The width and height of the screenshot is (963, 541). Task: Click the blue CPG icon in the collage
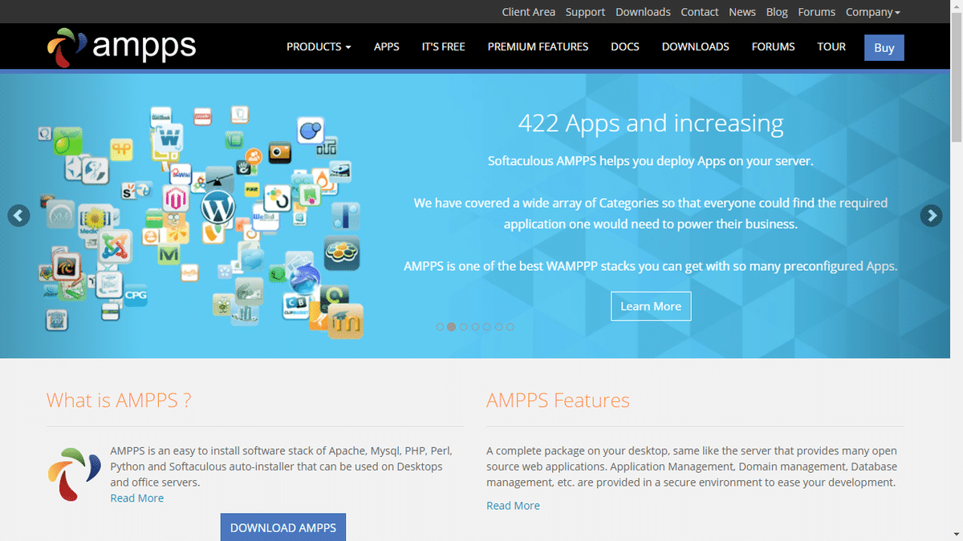[135, 296]
